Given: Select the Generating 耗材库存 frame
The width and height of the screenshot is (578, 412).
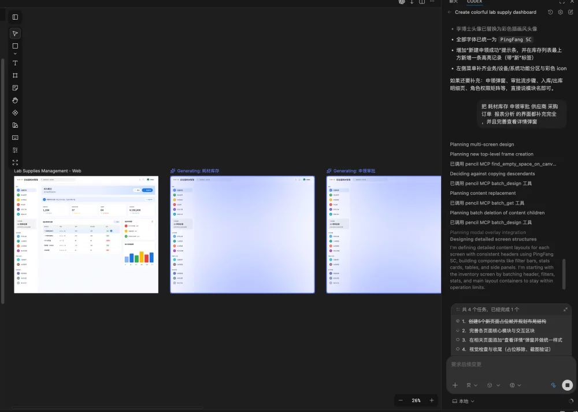Looking at the screenshot, I should (243, 235).
